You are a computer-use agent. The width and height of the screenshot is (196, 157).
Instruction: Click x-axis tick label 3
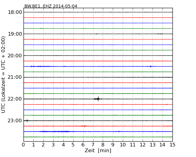click(53, 145)
